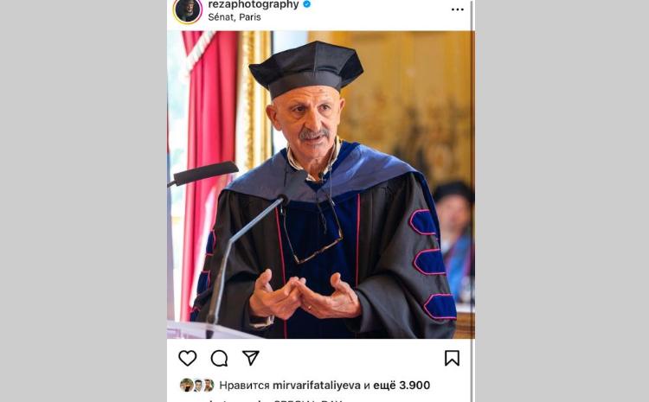Viewport: 649px width, 402px height.
Task: Click the "SPECIAL DAY" caption text
Action: [x=307, y=399]
